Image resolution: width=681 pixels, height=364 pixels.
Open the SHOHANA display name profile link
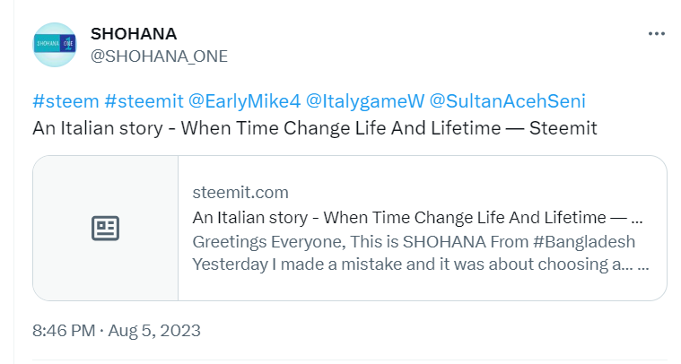point(134,34)
